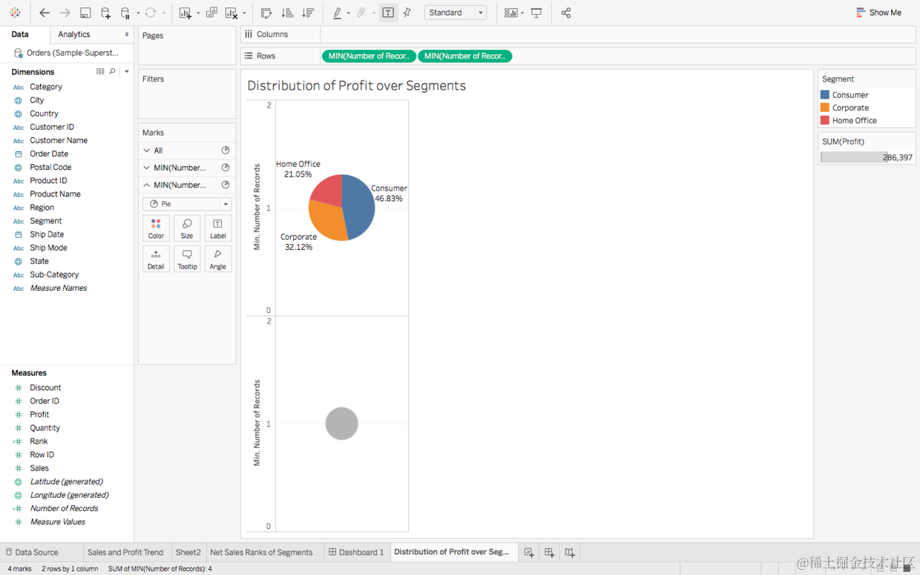920x575 pixels.
Task: Duplicate the sheet using toolbar icon
Action: [x=211, y=13]
